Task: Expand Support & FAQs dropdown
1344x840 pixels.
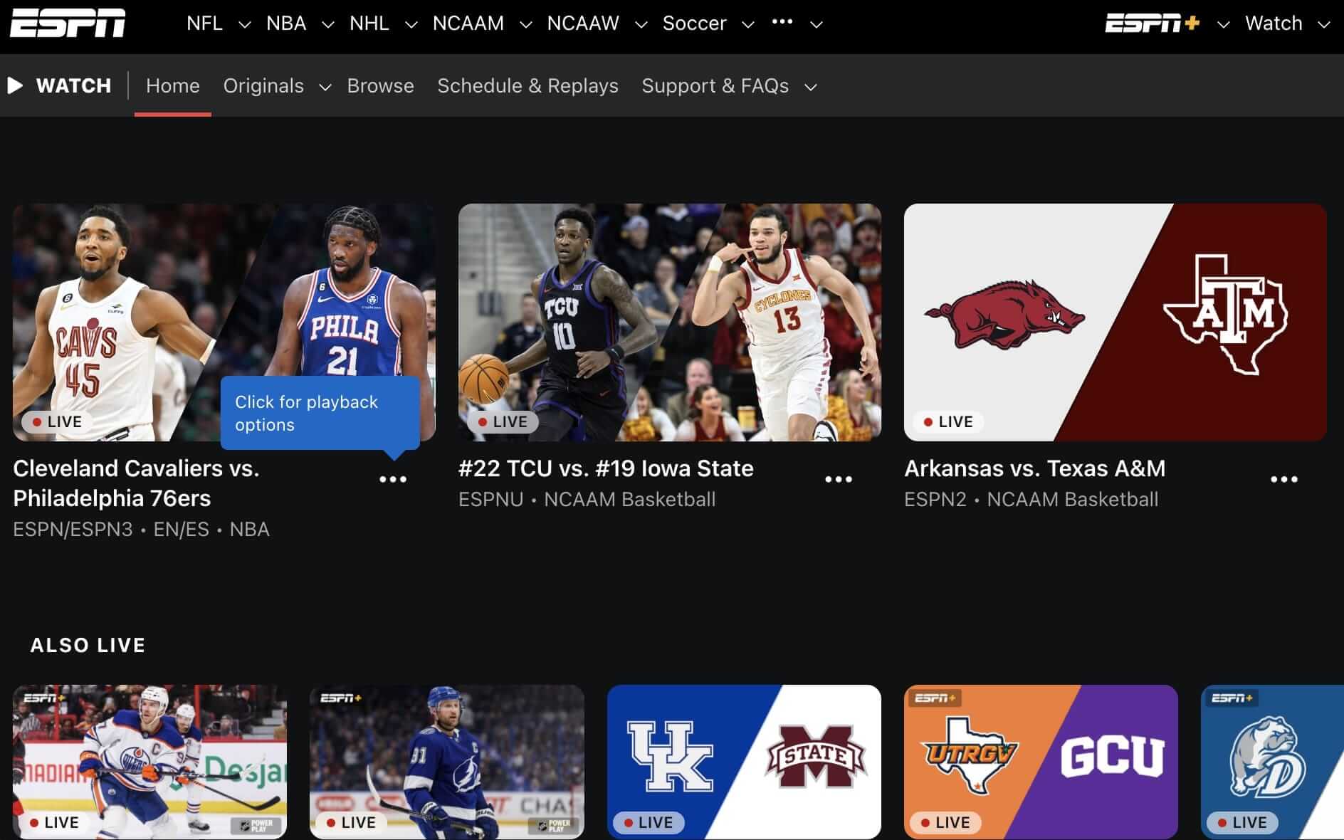Action: [810, 87]
